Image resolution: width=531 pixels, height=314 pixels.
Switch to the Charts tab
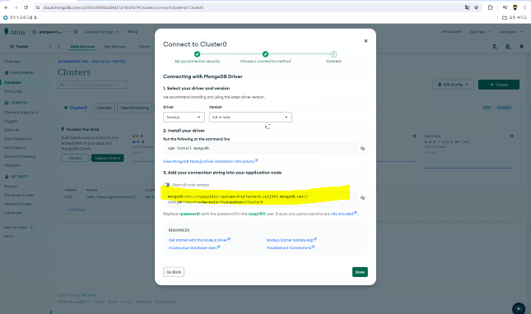point(144,47)
